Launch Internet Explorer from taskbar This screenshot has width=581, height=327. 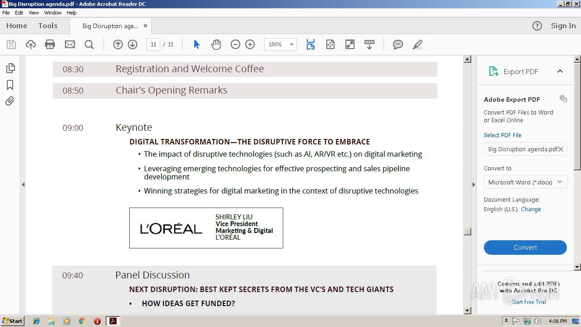tap(36, 321)
